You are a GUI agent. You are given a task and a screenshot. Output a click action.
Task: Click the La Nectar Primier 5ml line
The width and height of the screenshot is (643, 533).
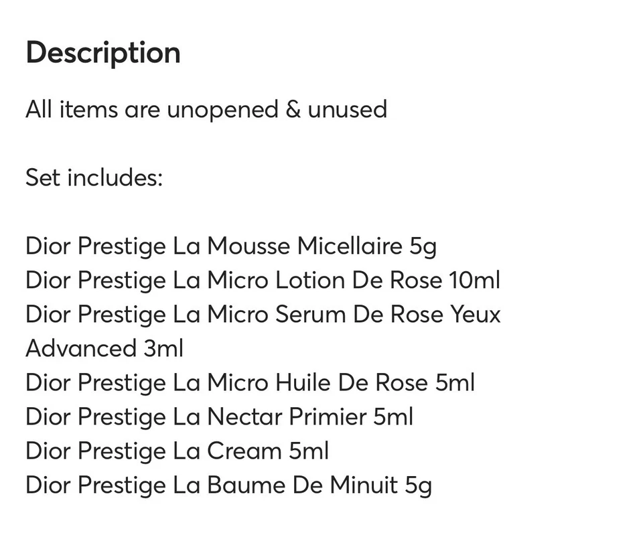[x=219, y=416]
